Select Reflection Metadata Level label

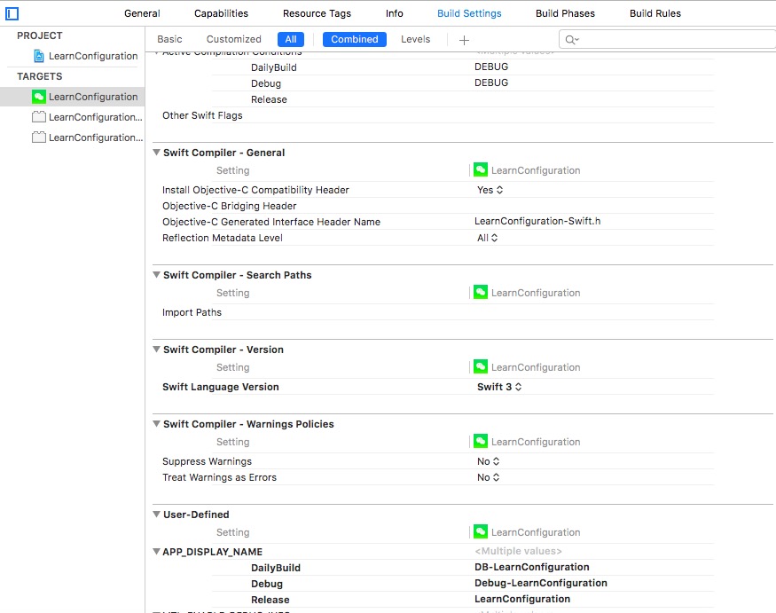[x=223, y=238]
